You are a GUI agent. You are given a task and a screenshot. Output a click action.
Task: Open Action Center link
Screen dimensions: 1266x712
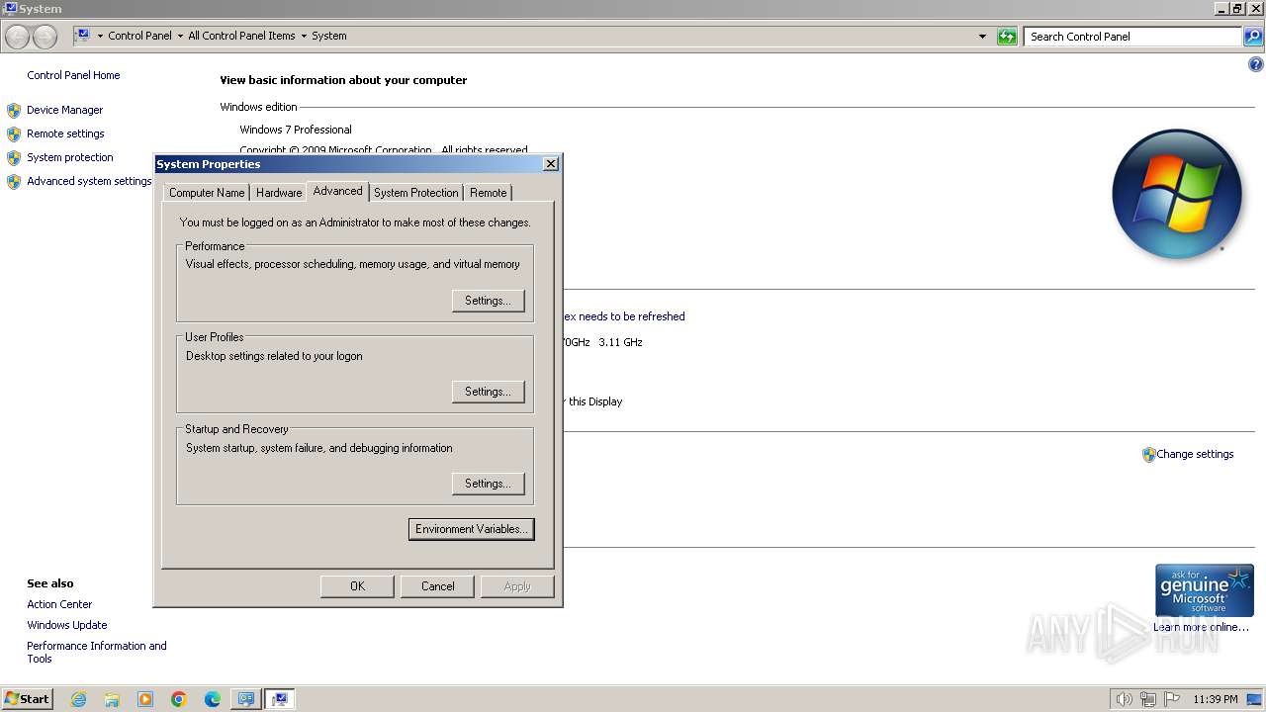[59, 604]
